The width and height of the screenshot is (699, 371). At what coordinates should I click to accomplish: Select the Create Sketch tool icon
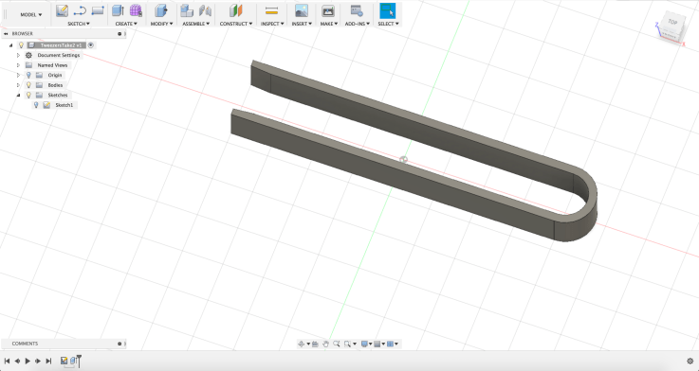(x=62, y=10)
